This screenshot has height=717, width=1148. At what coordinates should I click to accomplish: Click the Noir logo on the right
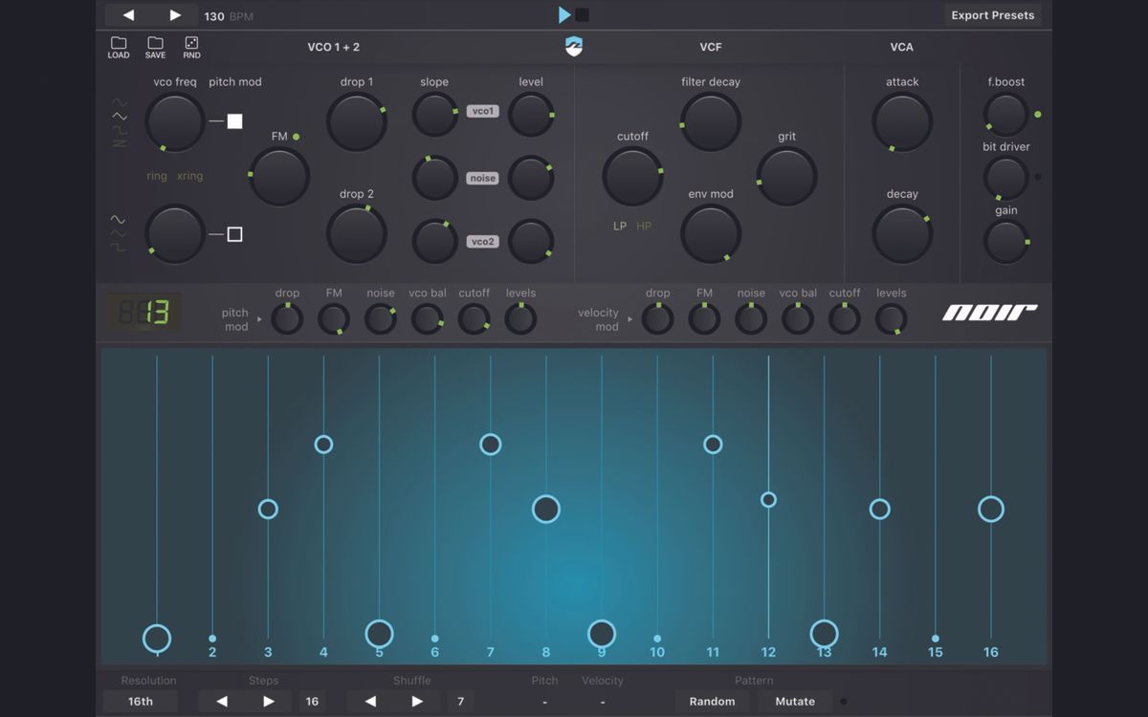(x=989, y=312)
